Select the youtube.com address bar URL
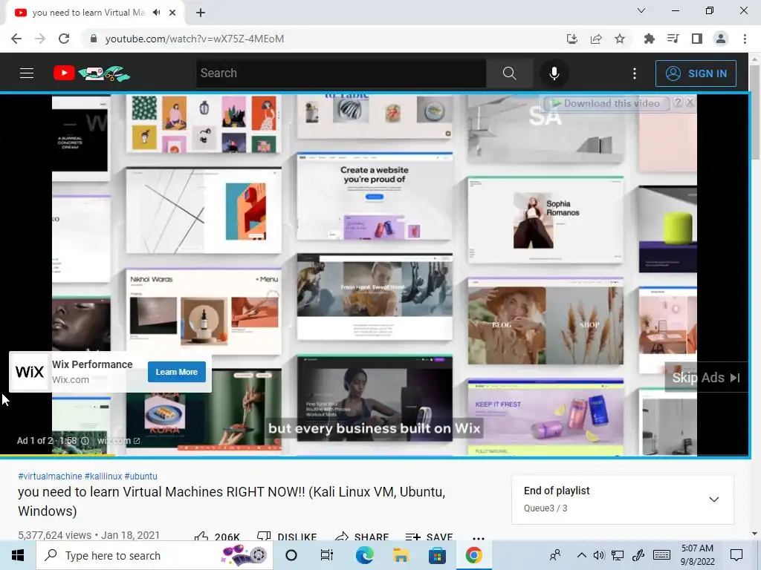 [194, 39]
